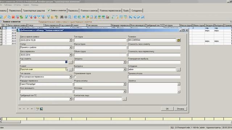Click Маршрут перевозки field with Санкт-Петербург

(x=46, y=84)
